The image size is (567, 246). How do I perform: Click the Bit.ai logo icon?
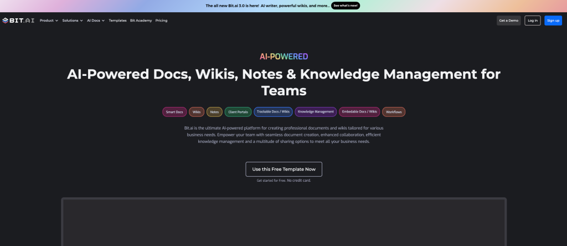(5, 20)
